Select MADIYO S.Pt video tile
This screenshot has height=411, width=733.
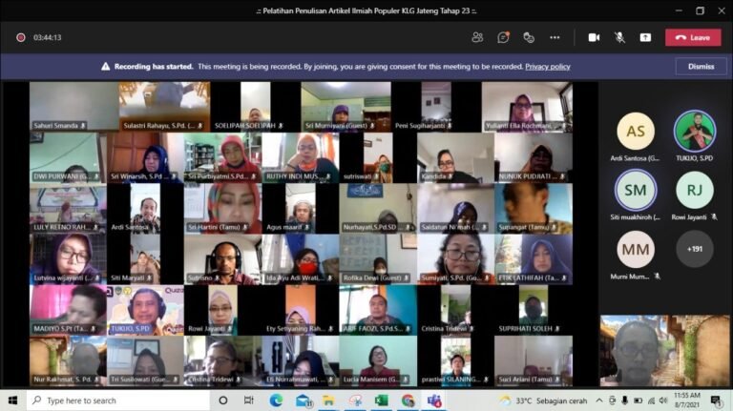pyautogui.click(x=68, y=310)
